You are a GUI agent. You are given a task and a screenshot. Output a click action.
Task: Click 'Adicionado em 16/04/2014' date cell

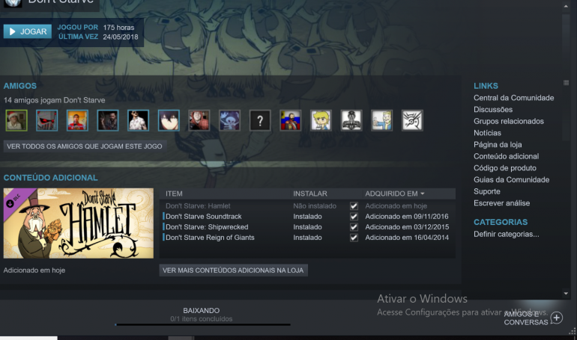(x=407, y=238)
